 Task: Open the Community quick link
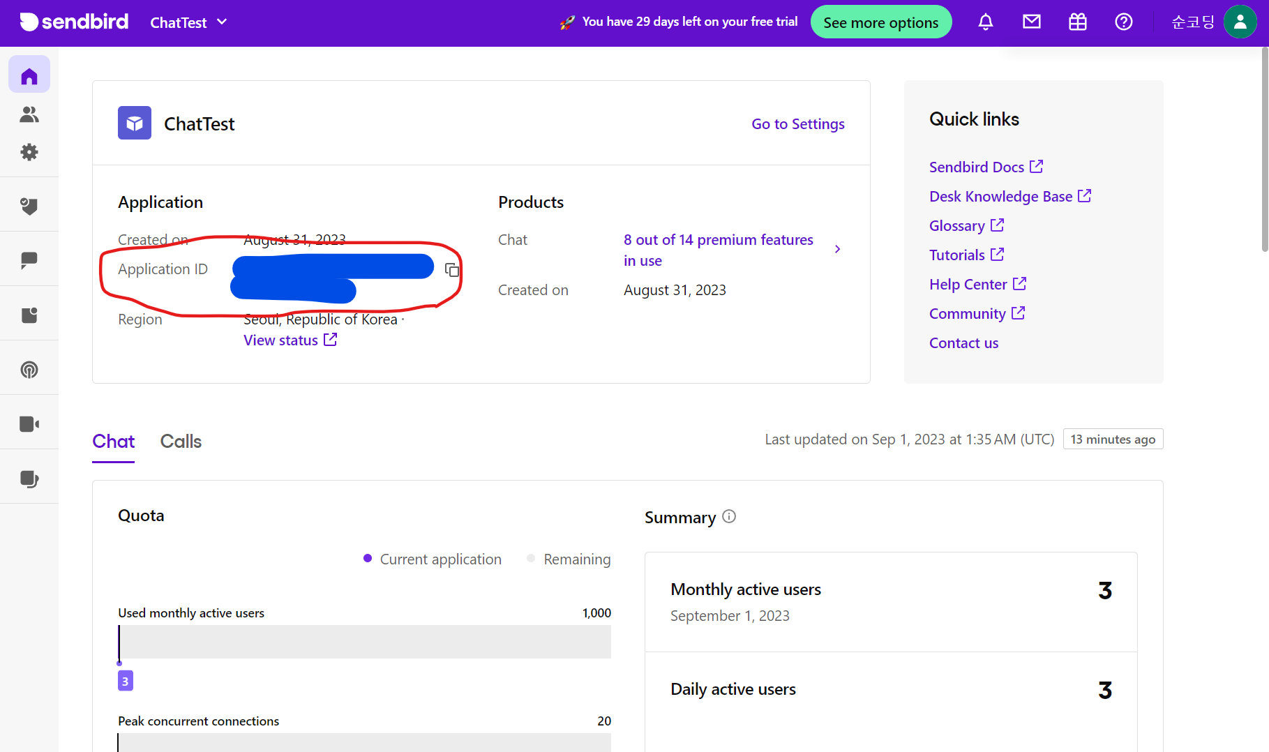click(977, 314)
